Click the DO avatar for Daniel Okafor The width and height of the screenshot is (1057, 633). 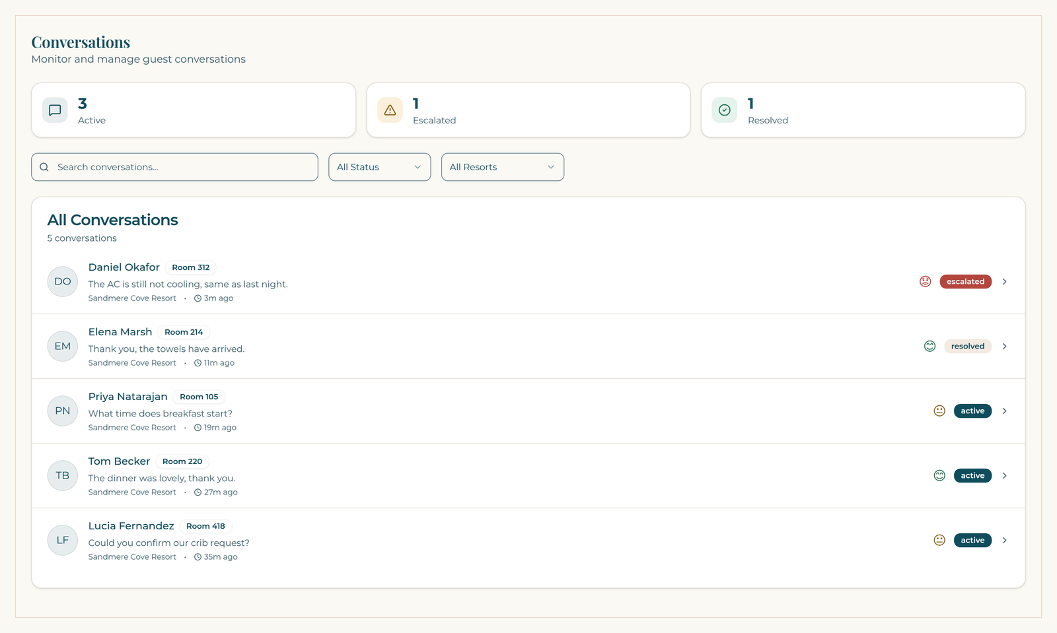click(x=63, y=281)
